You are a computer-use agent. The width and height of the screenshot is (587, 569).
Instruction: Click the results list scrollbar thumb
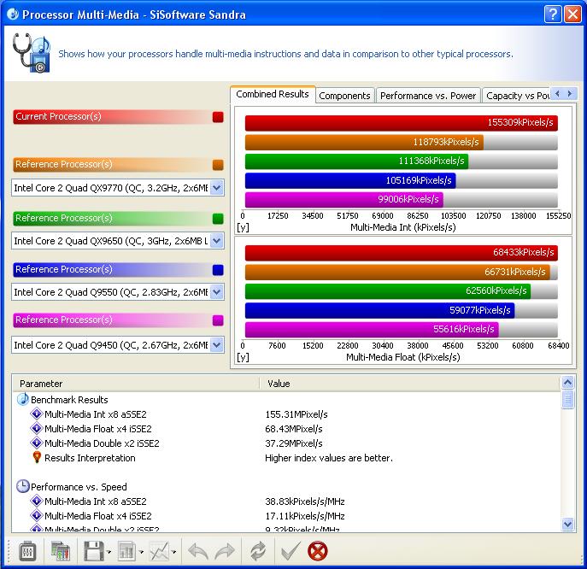[x=567, y=399]
